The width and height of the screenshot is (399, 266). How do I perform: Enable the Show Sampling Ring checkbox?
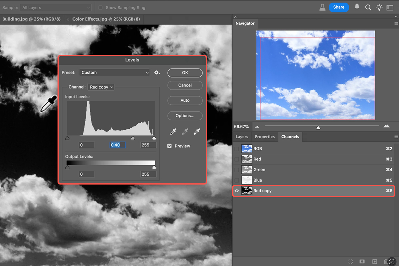[x=100, y=7]
